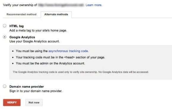172x109 pixels.
Task: Switch to the Recommended method tab
Action: (x=21, y=14)
